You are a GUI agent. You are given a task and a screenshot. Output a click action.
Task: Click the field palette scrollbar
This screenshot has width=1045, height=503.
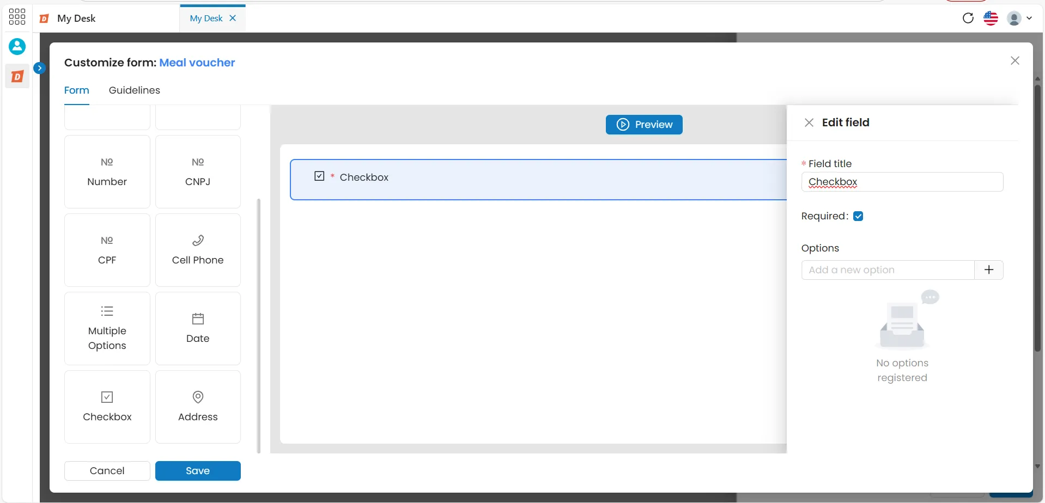(x=259, y=326)
